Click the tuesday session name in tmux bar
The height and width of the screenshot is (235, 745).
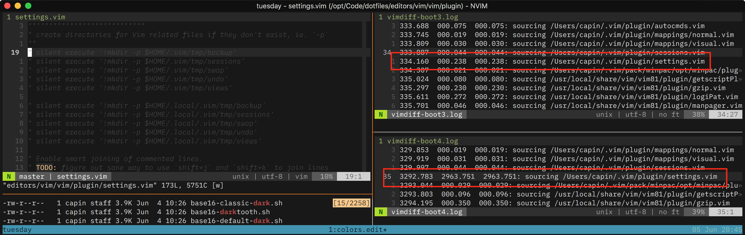(17, 230)
